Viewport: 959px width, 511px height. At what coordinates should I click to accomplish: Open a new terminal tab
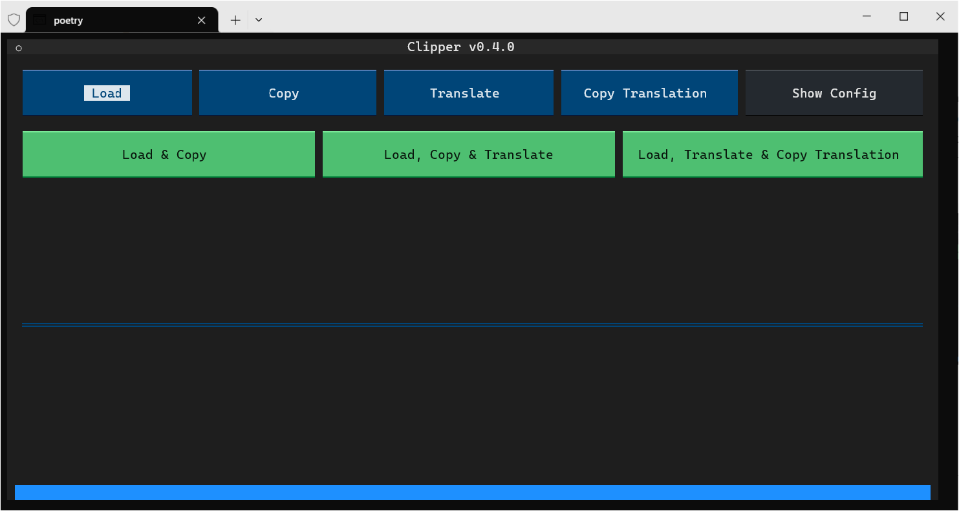(x=235, y=20)
